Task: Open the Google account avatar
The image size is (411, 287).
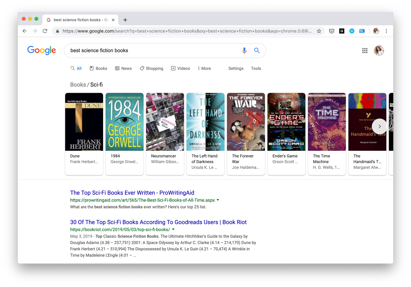Action: pos(379,50)
